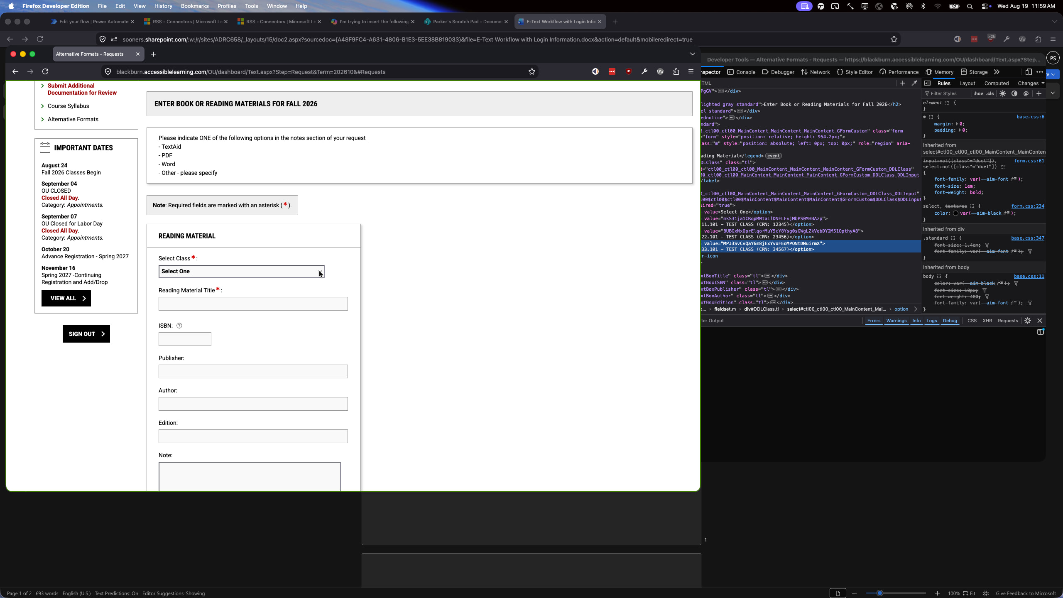
Task: Toggle the Warnings console filter
Action: click(x=896, y=321)
